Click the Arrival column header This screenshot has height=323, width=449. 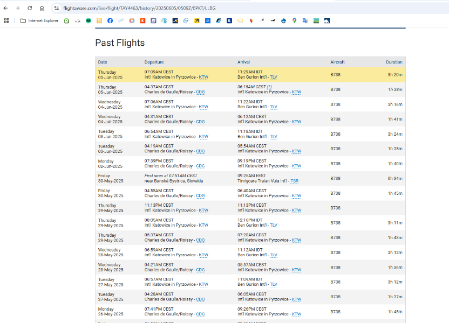pyautogui.click(x=244, y=62)
